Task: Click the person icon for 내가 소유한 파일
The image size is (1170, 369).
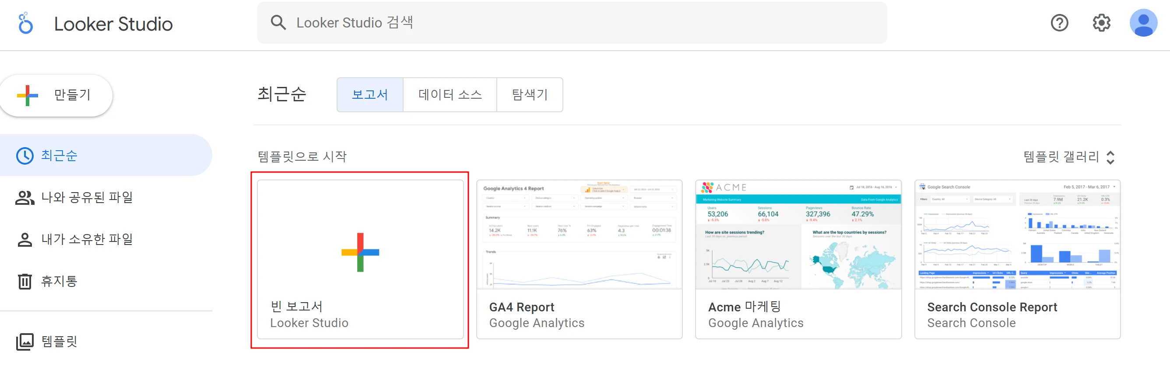Action: [25, 239]
